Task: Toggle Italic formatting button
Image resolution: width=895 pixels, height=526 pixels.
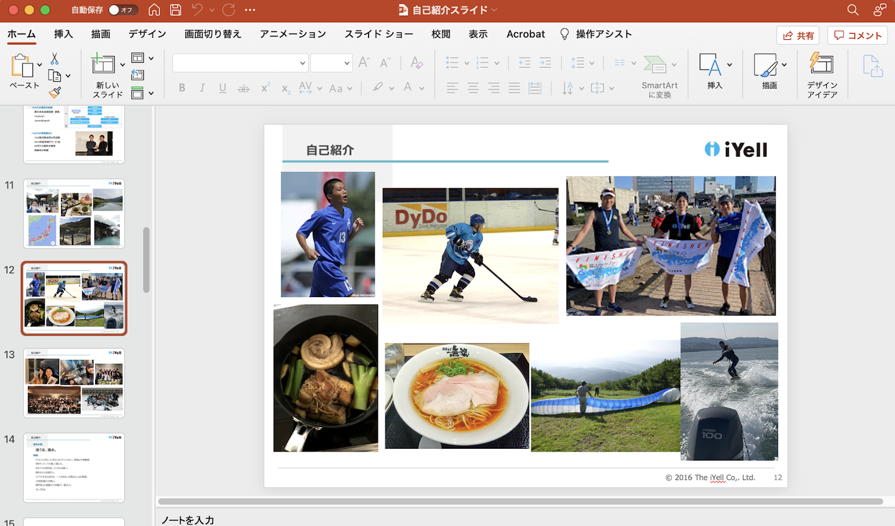Action: point(202,88)
